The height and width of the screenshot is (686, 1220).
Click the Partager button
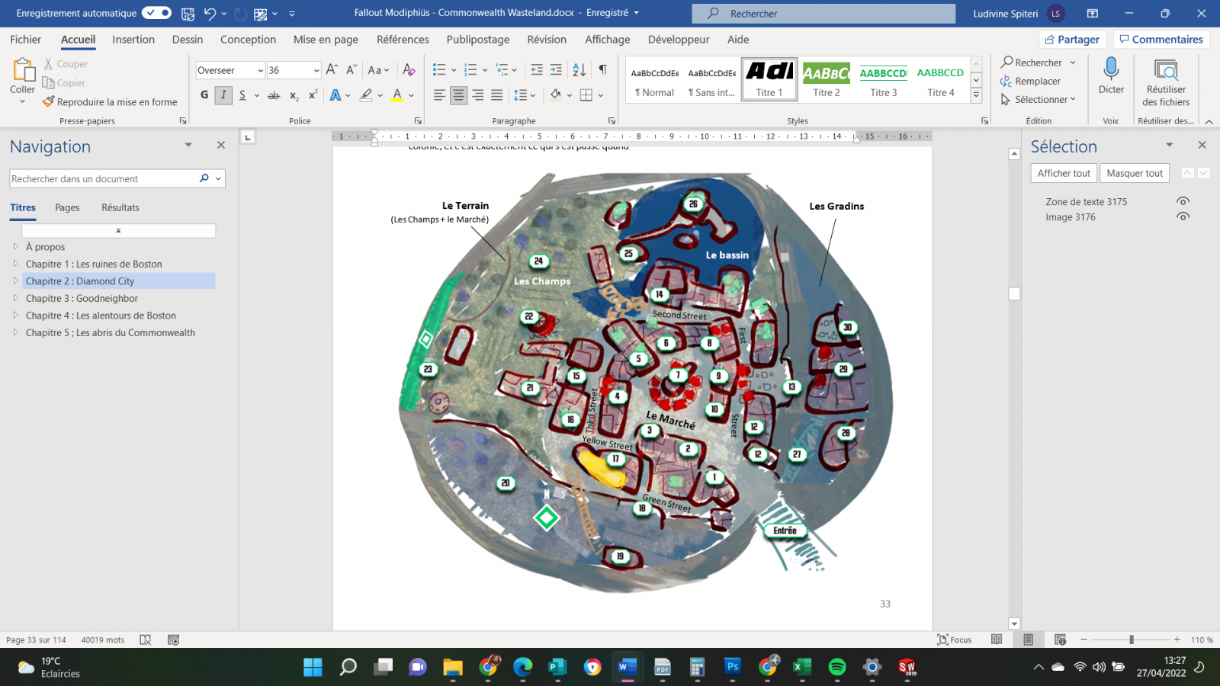pos(1071,40)
